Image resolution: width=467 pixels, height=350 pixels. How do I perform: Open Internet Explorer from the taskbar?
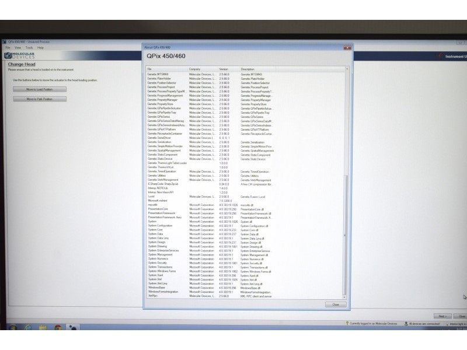[x=28, y=327]
